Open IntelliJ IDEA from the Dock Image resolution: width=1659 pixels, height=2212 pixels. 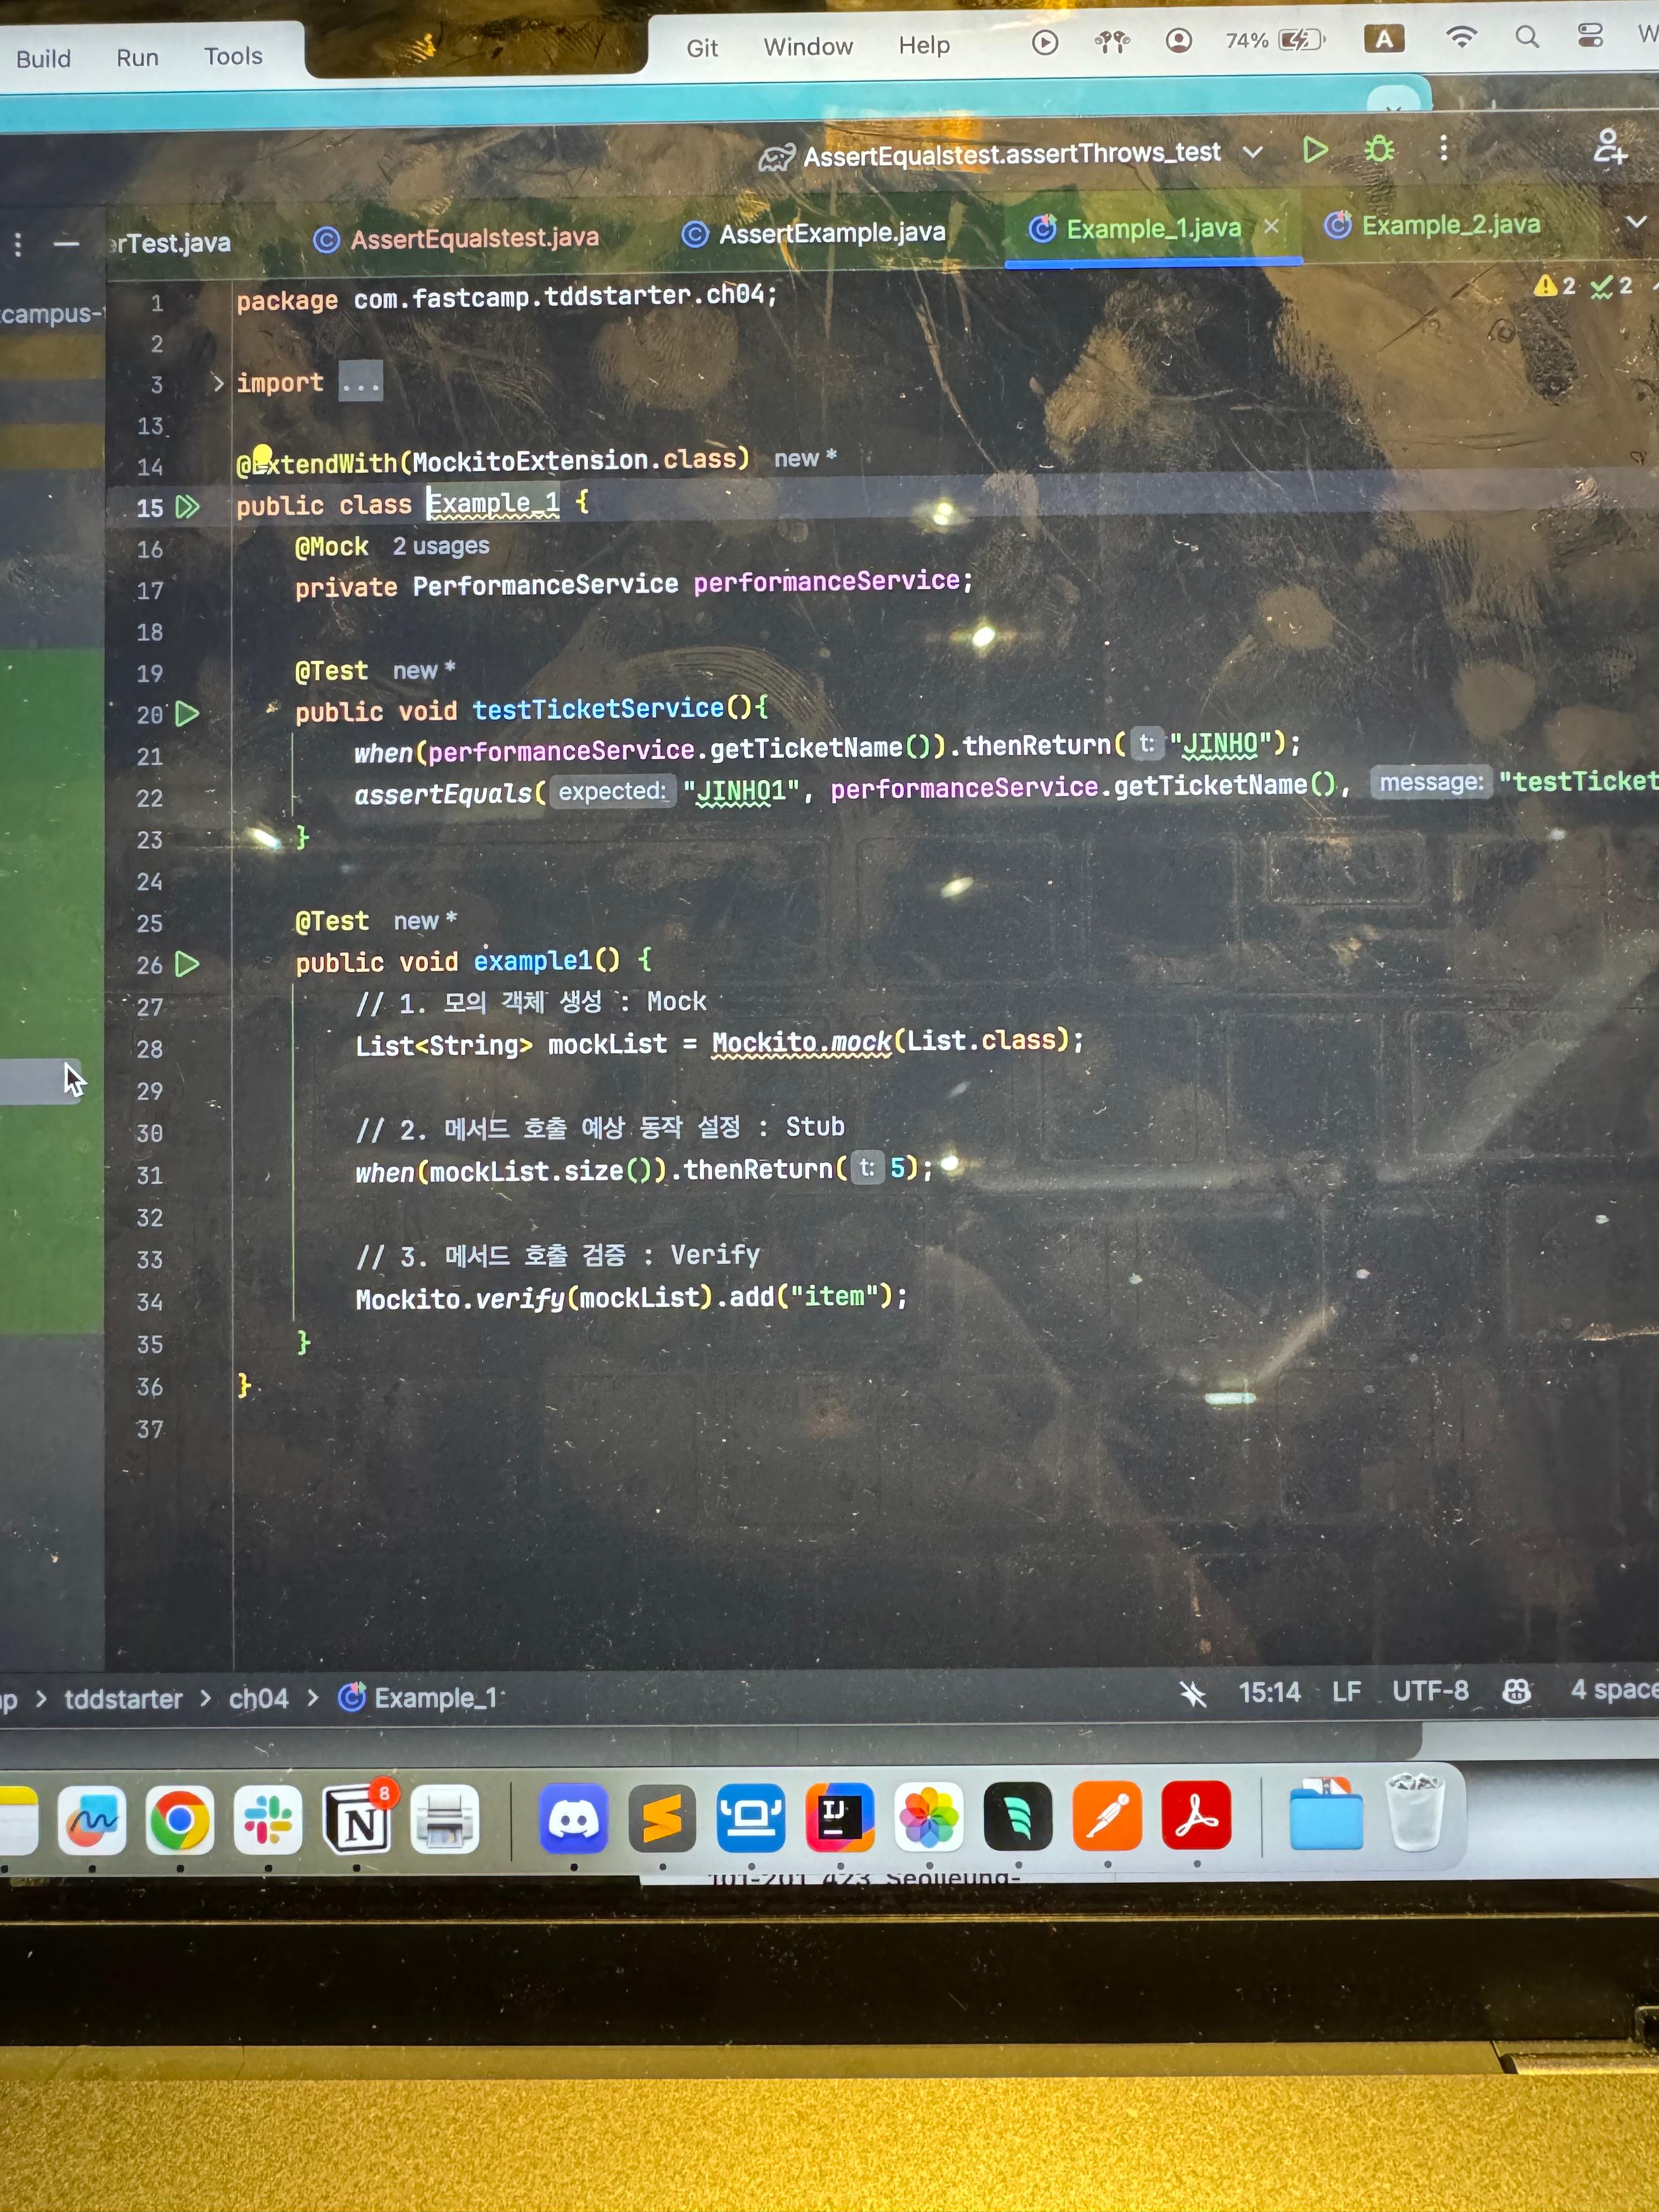[x=839, y=1817]
